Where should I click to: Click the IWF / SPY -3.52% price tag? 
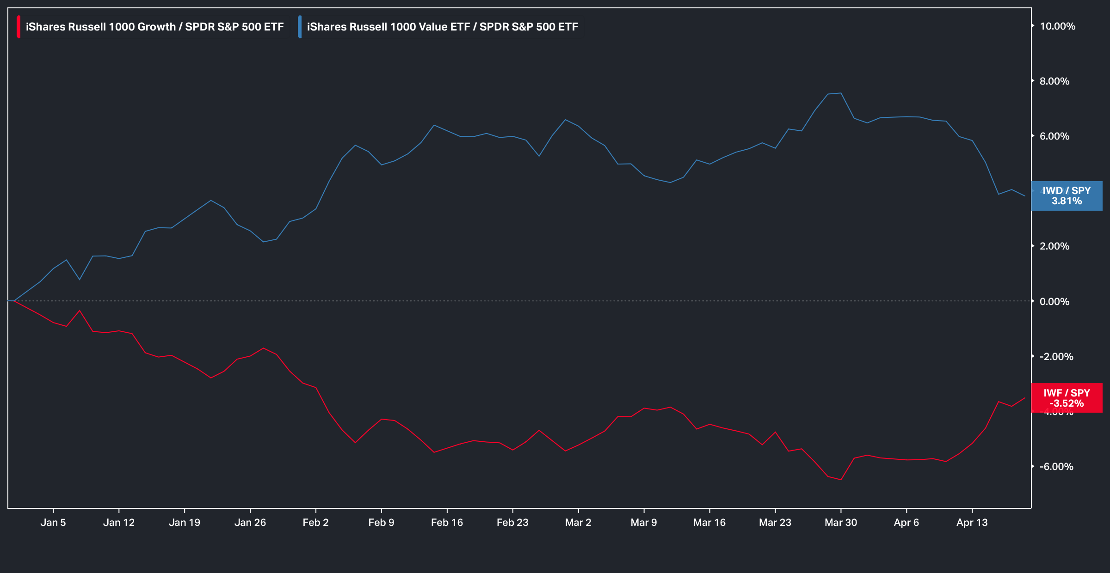pyautogui.click(x=1067, y=398)
